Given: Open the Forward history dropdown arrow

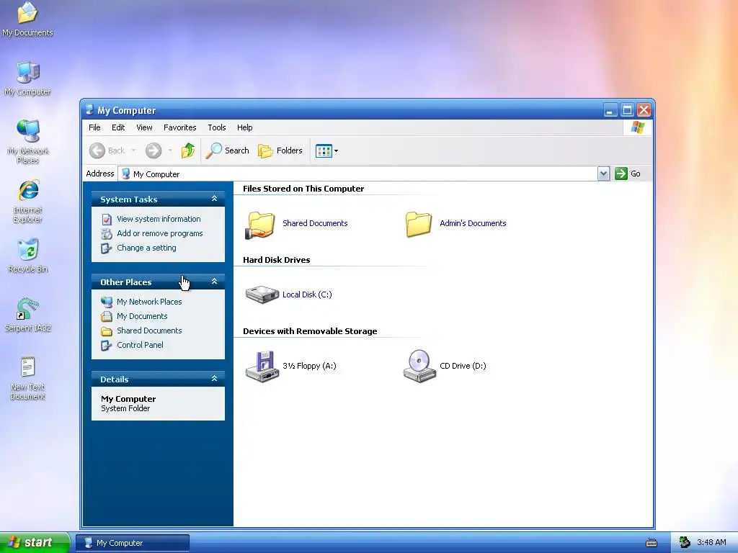Looking at the screenshot, I should (x=170, y=150).
